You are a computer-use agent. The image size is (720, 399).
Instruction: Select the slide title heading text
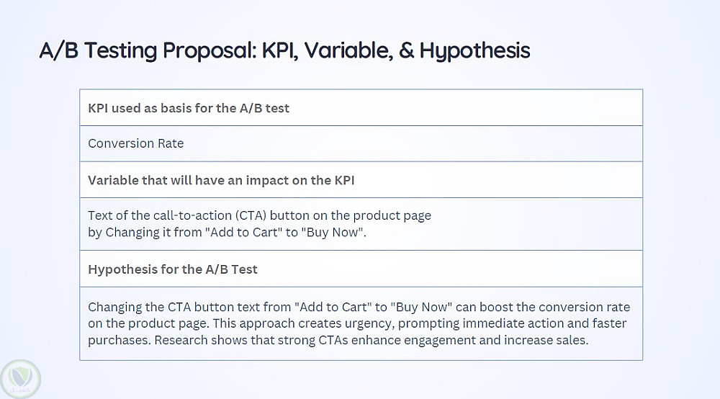284,50
